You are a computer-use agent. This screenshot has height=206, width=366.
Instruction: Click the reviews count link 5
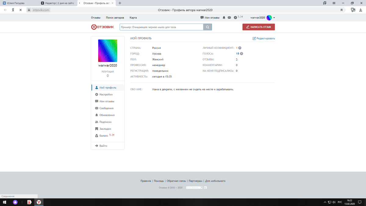click(237, 60)
